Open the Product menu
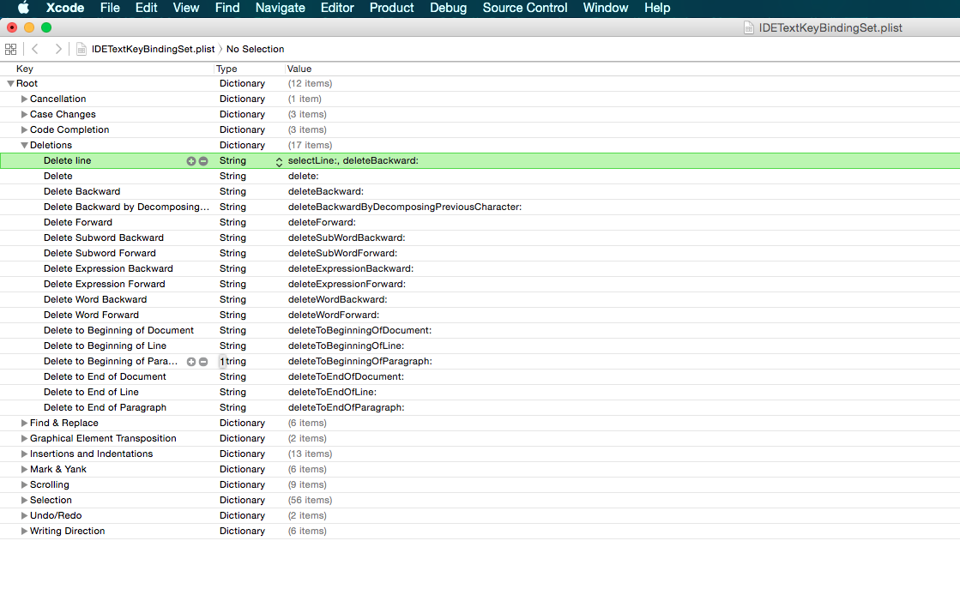960x595 pixels. pos(392,8)
